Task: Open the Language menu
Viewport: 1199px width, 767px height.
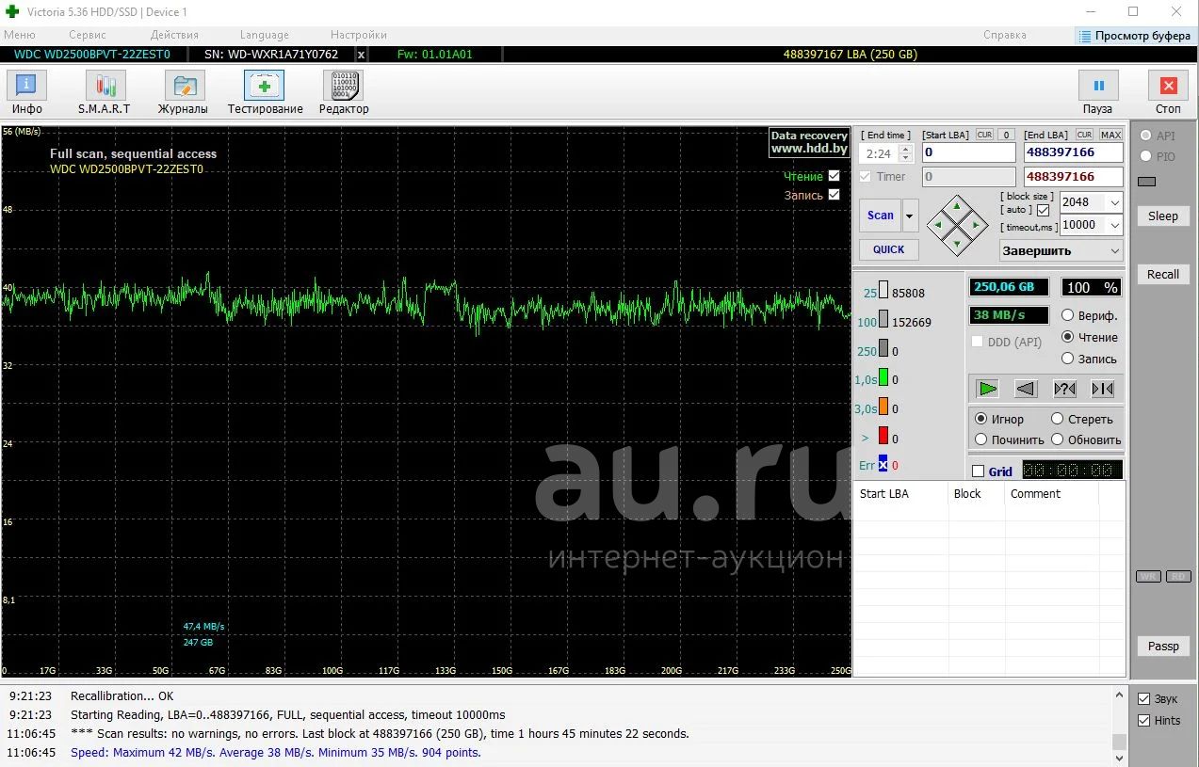Action: pyautogui.click(x=265, y=35)
